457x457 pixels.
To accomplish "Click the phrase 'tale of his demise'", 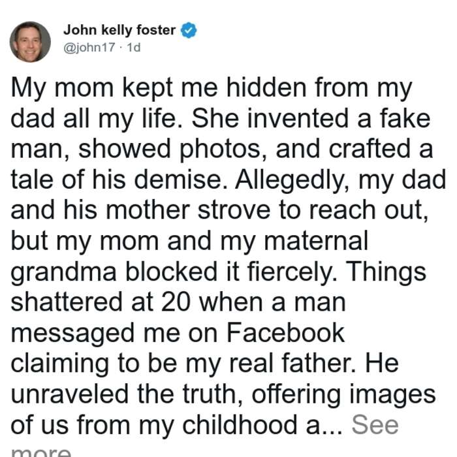I will click(117, 180).
